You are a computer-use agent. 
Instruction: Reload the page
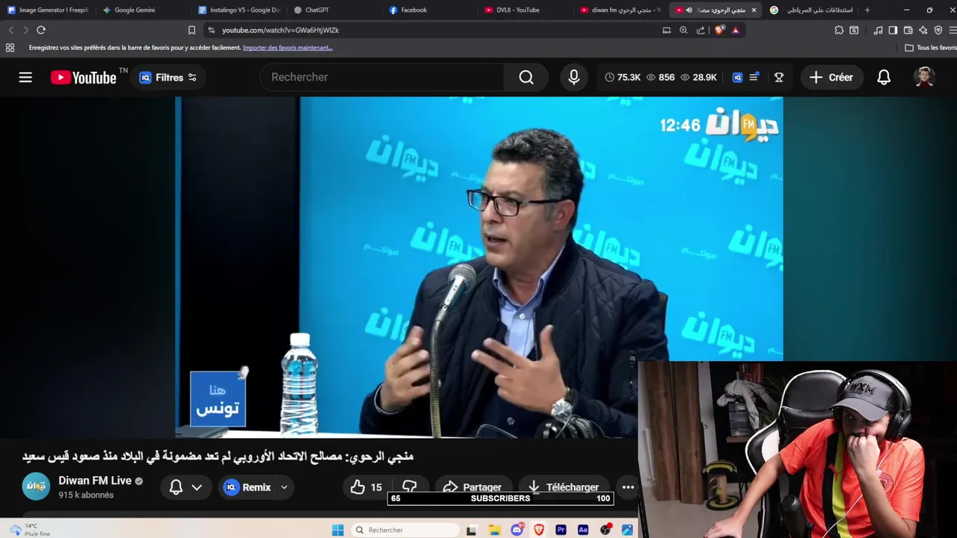(41, 30)
